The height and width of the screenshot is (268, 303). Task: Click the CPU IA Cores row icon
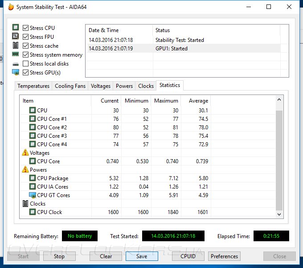pos(33,186)
